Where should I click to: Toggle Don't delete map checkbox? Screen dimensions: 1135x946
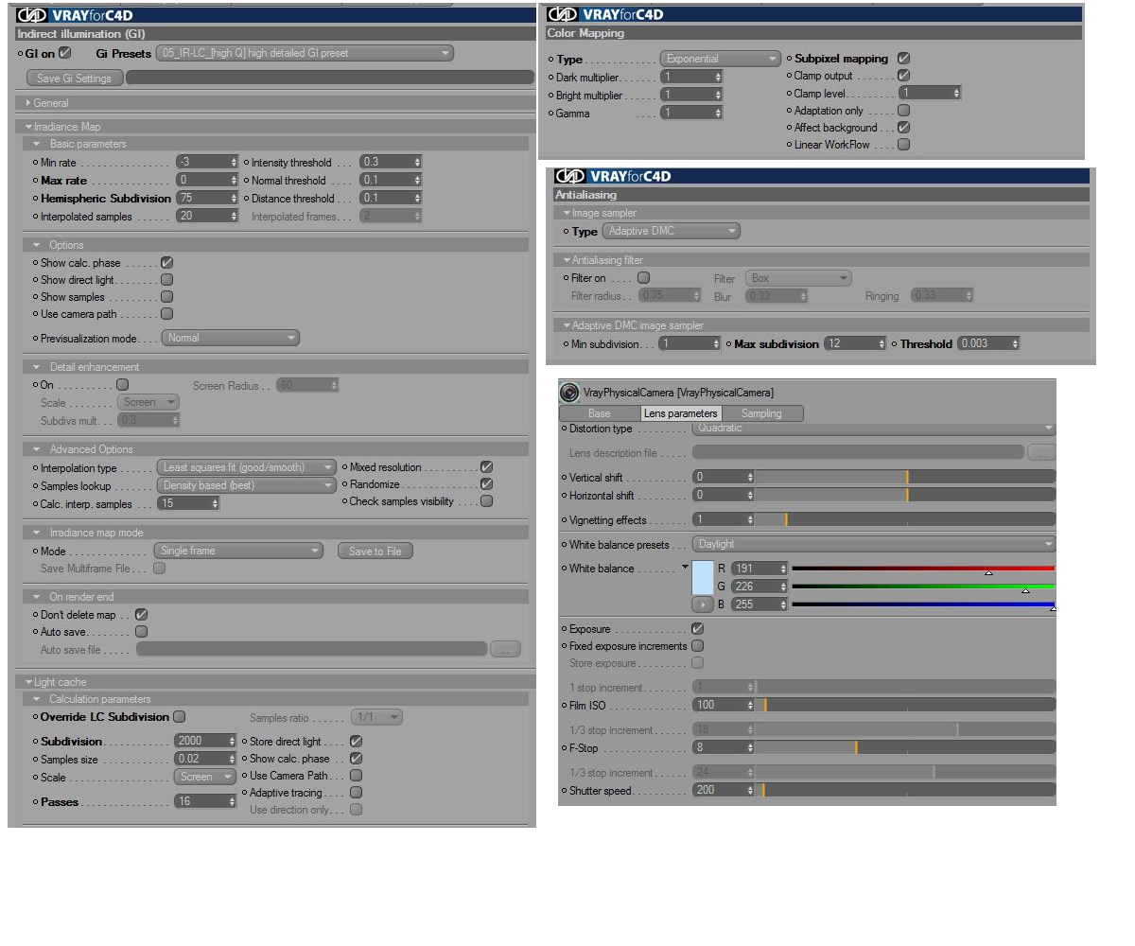point(141,614)
